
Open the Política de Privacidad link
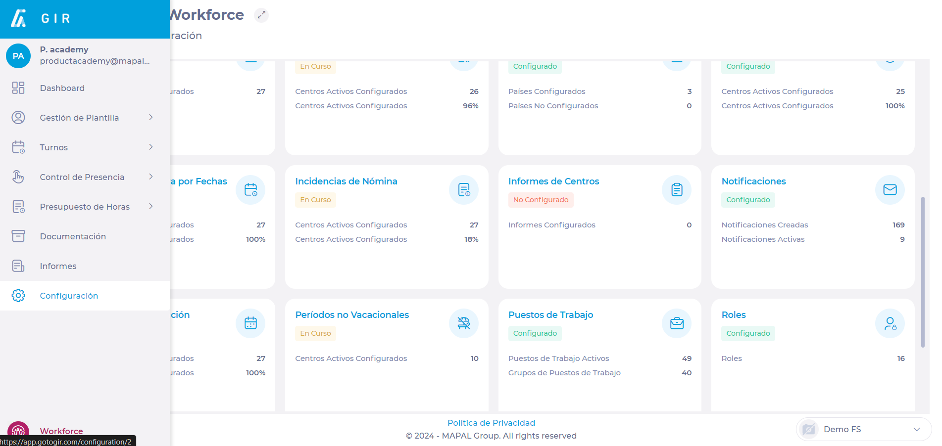[x=491, y=423]
